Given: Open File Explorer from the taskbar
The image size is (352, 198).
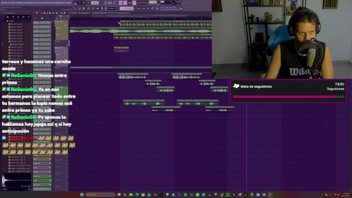Looking at the screenshot, I should [131, 195].
